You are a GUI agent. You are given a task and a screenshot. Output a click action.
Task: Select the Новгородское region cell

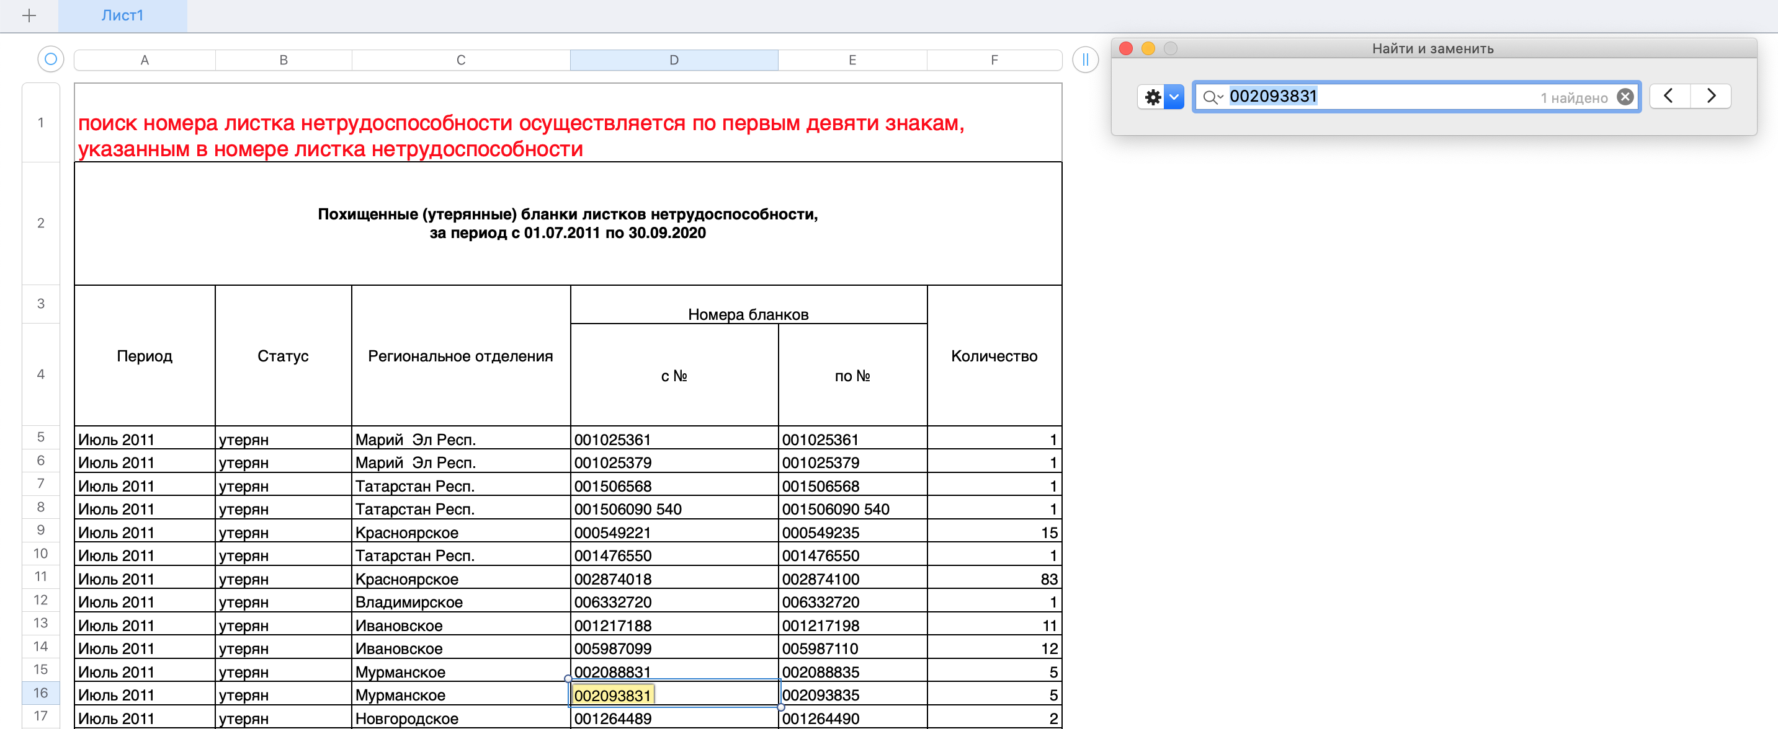[461, 718]
